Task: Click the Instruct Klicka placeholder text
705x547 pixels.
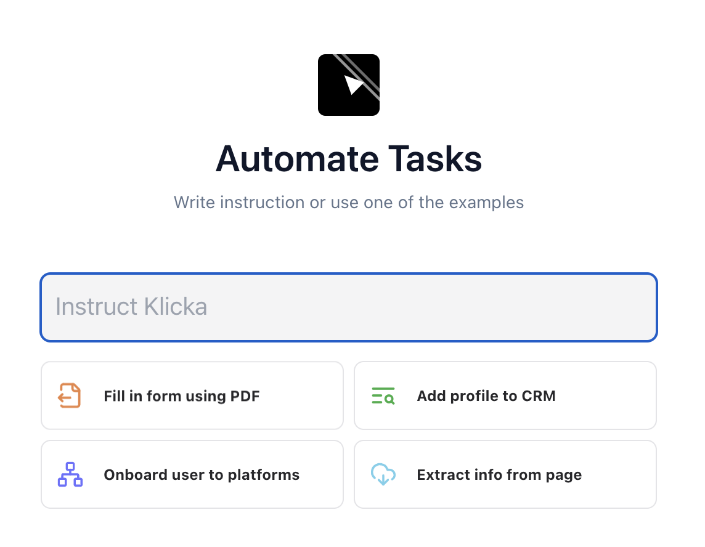Action: click(x=131, y=306)
